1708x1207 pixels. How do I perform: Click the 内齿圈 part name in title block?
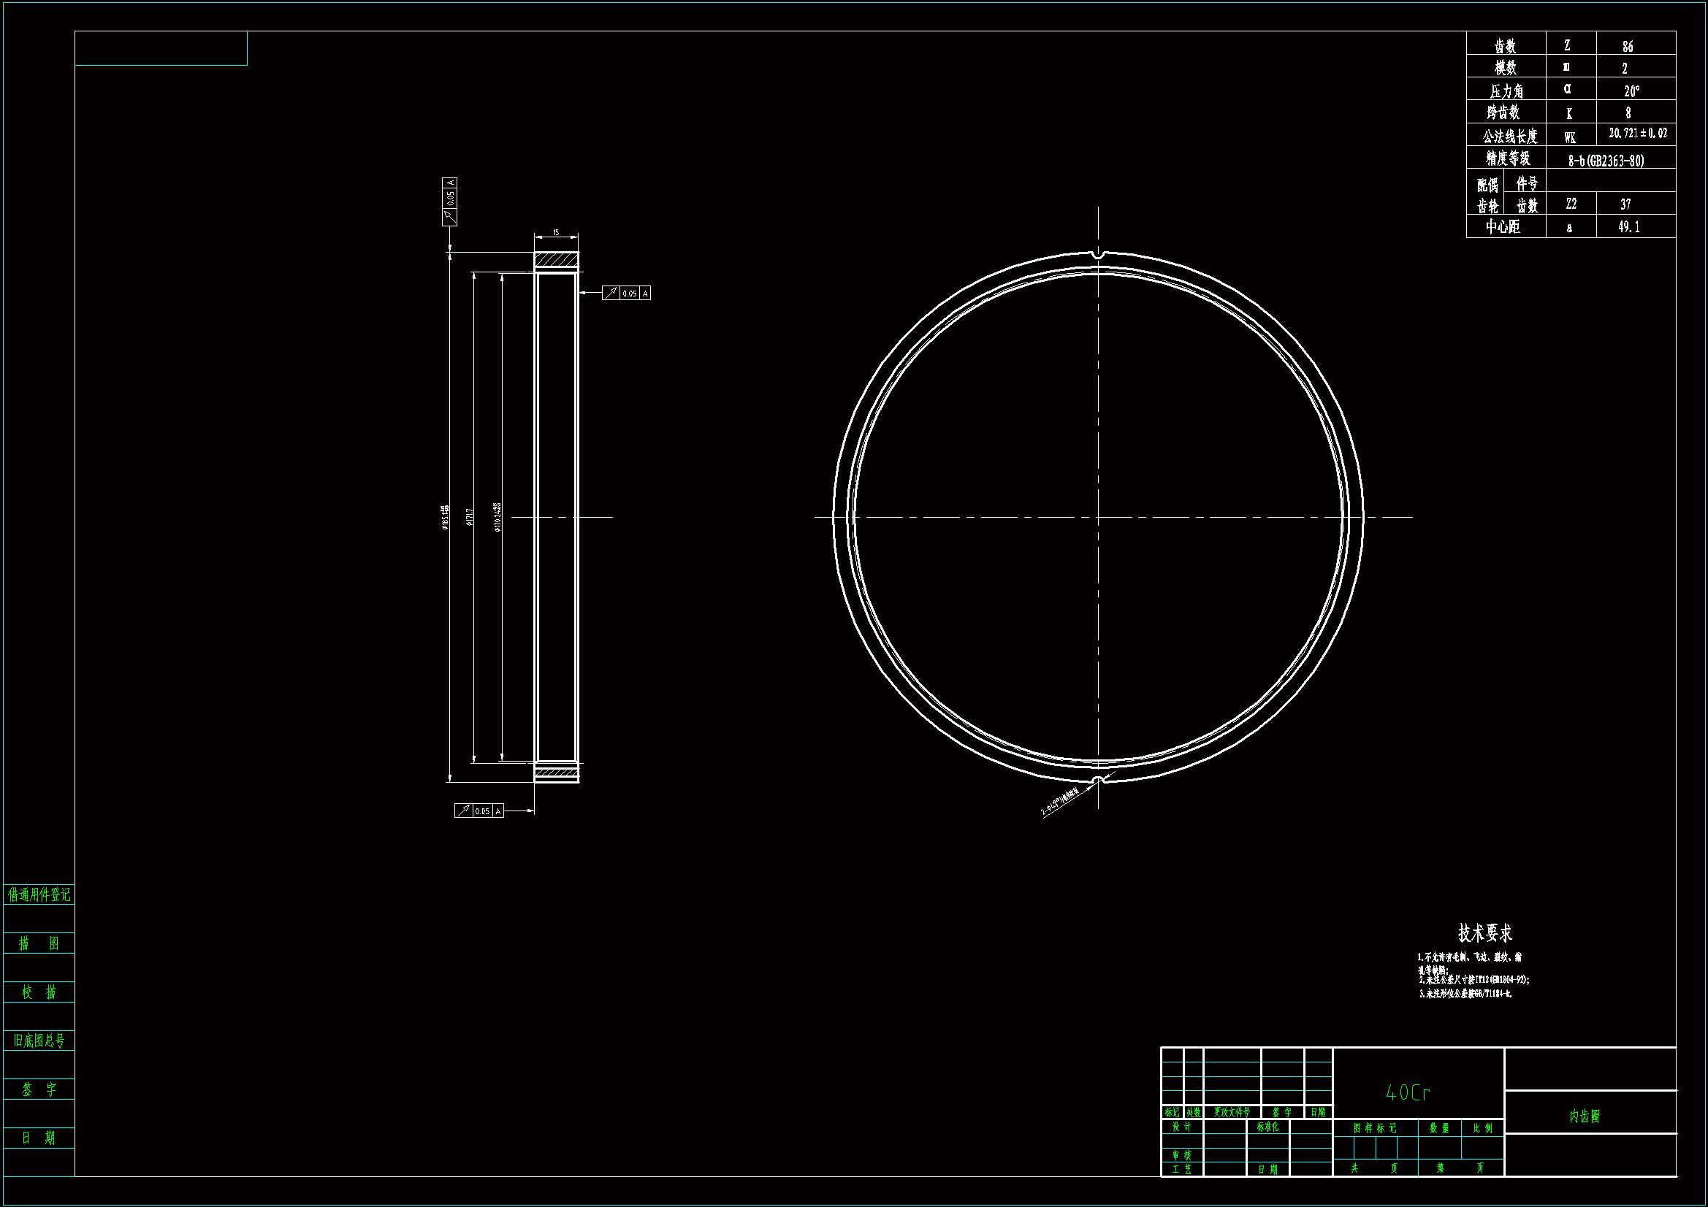[1585, 1116]
